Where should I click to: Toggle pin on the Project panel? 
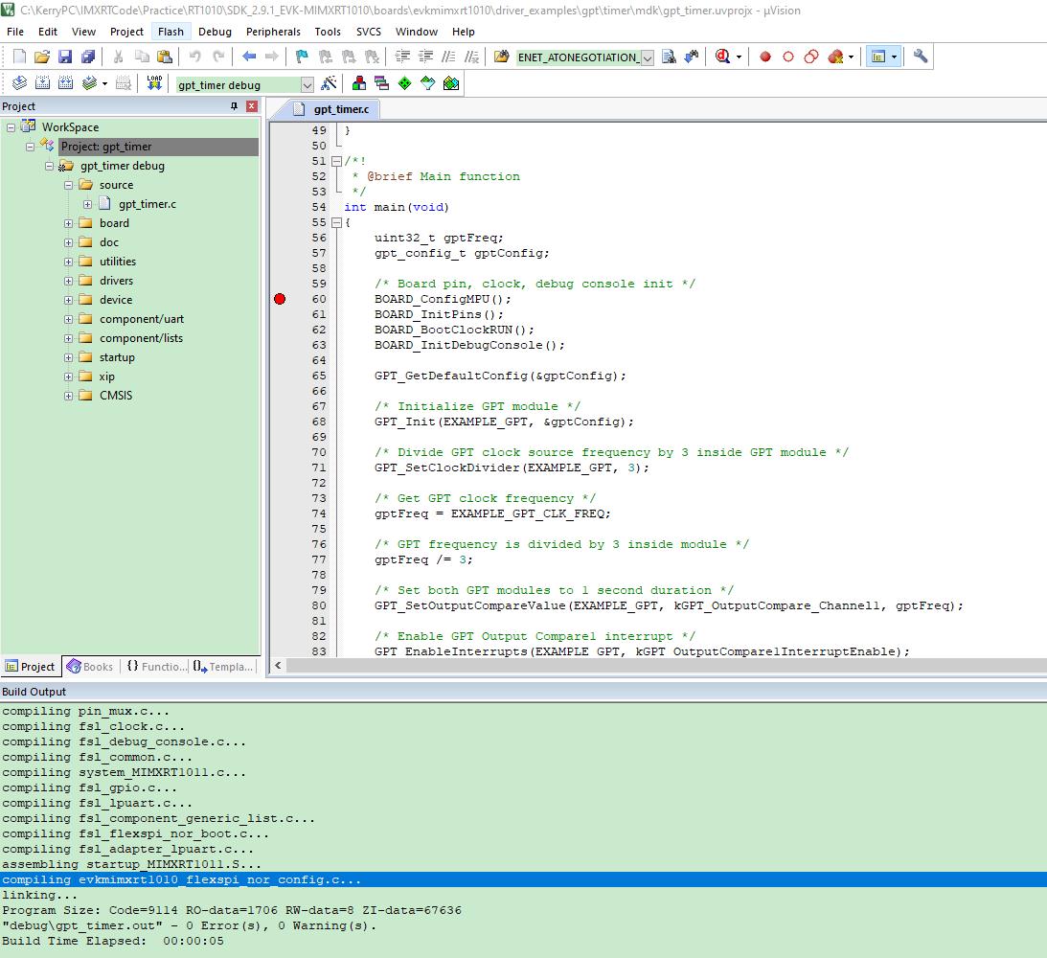(234, 106)
